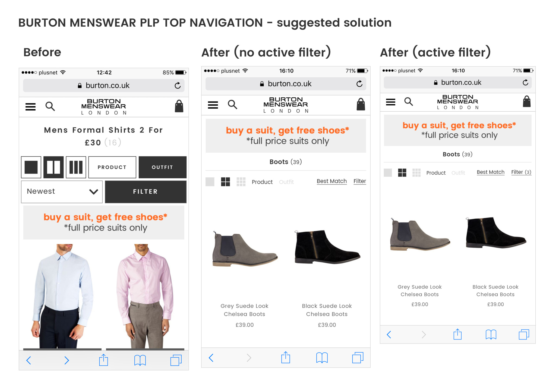This screenshot has width=543, height=384.
Task: Open grey Chelsea boot image in active-filter mockup
Action: coord(420,234)
